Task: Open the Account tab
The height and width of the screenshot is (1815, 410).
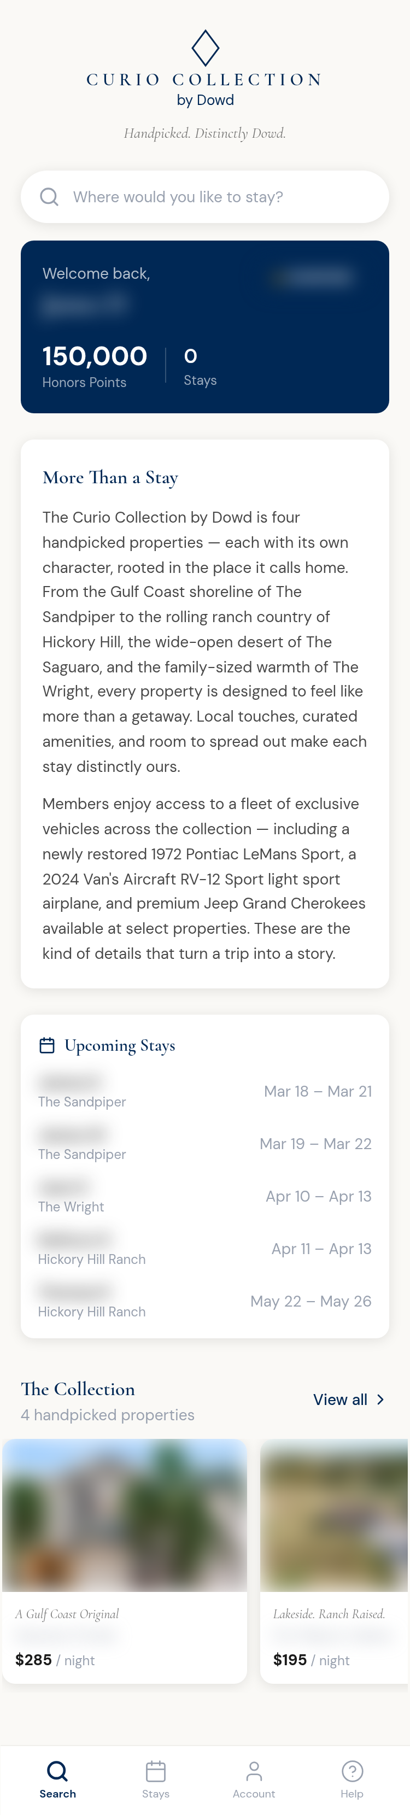Action: (x=254, y=1778)
